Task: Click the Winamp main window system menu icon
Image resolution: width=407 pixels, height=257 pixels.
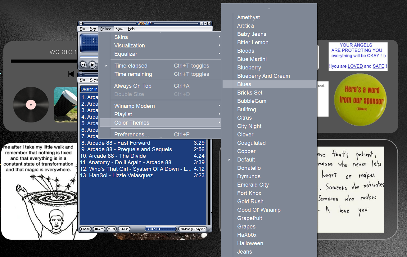Action: (81, 24)
